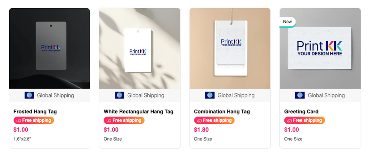Open Combination Hang Tag product image
This screenshot has height=157, width=371.
230,48
